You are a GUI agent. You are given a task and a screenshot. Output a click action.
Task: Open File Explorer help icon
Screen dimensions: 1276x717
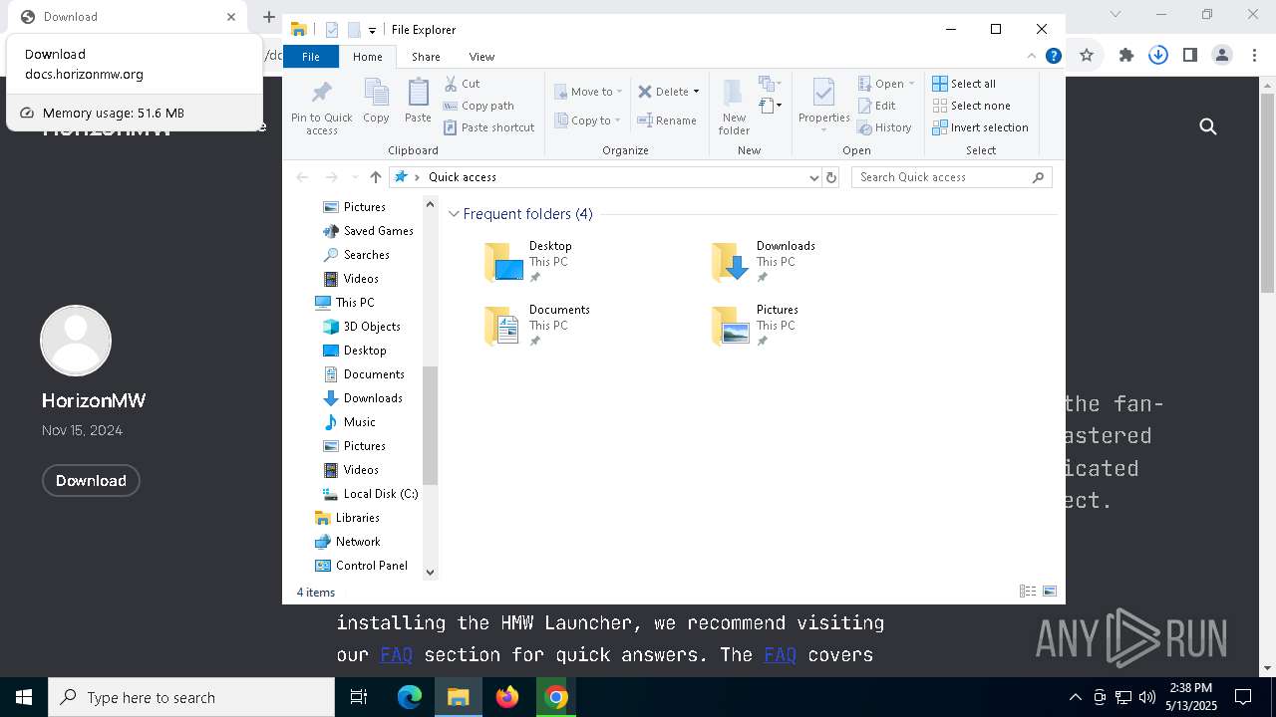[1053, 56]
